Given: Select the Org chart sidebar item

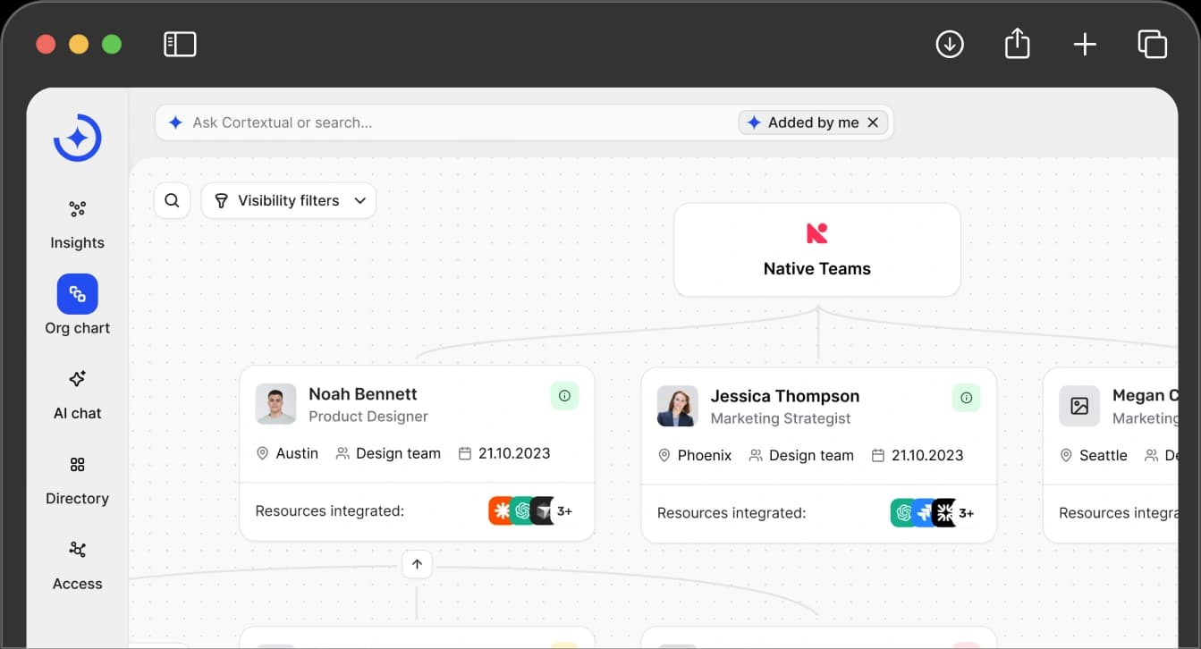Looking at the screenshot, I should [x=77, y=306].
